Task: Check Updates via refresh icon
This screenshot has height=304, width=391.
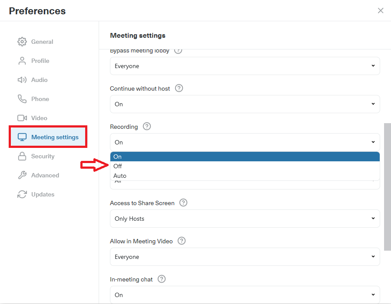Action: [22, 194]
